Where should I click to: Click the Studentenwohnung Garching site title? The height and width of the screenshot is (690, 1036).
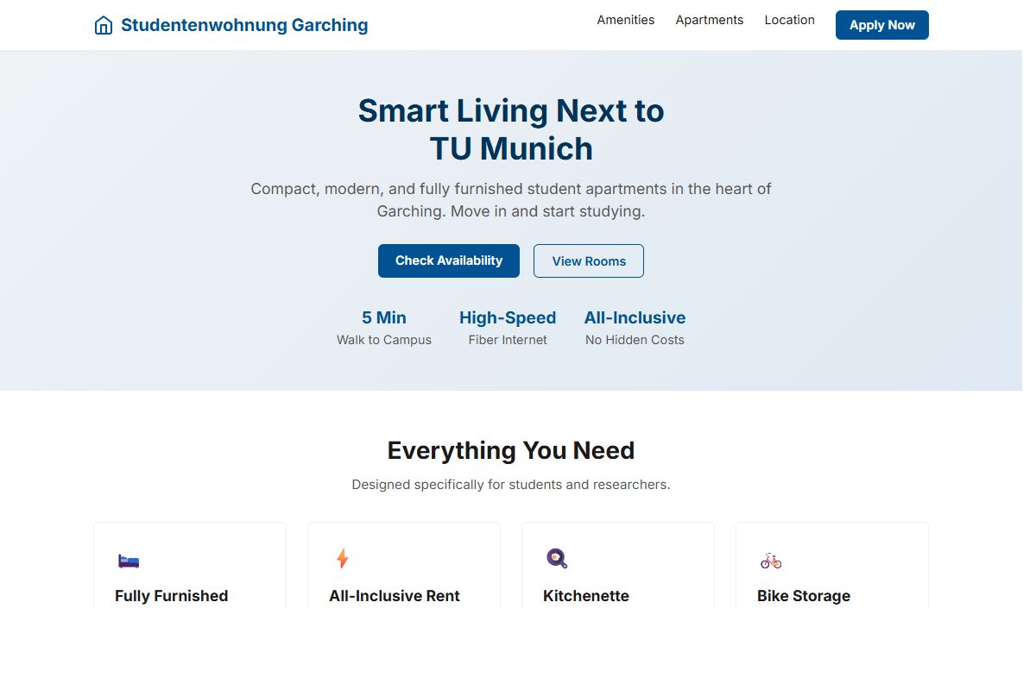click(244, 25)
